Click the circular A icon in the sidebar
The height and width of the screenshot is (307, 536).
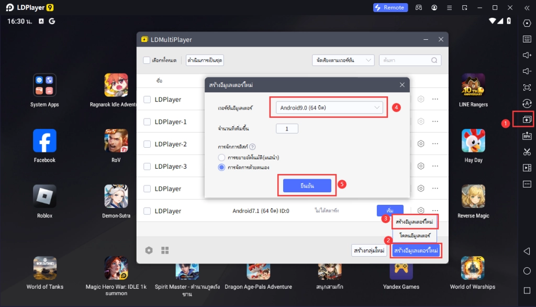(x=527, y=103)
